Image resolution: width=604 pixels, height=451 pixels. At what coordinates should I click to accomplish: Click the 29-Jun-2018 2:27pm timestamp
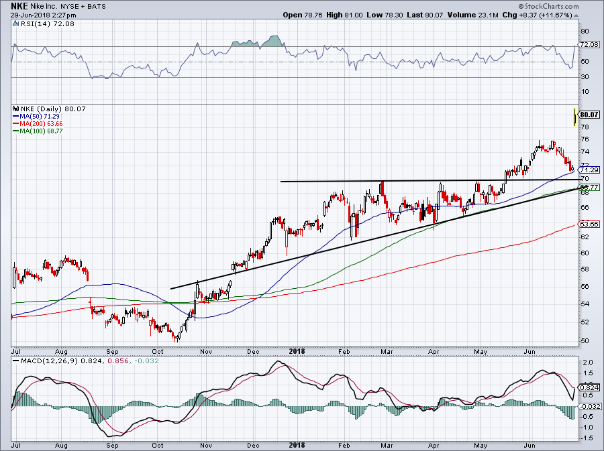43,15
